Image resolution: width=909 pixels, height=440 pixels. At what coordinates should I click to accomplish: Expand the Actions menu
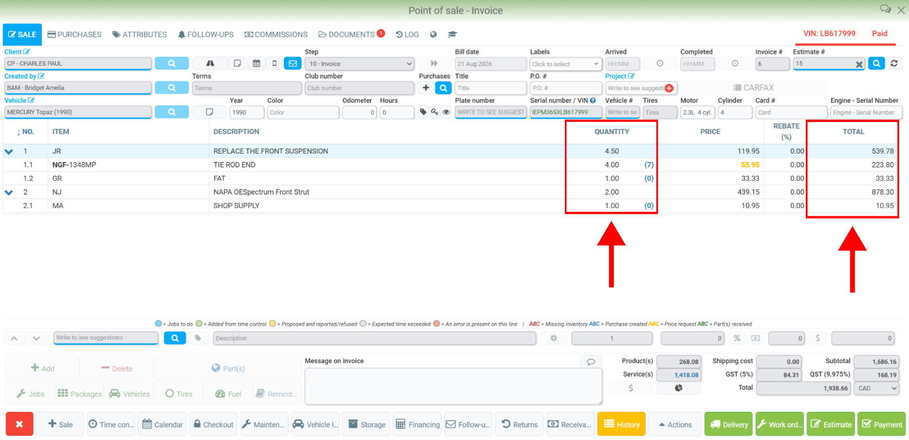point(674,424)
